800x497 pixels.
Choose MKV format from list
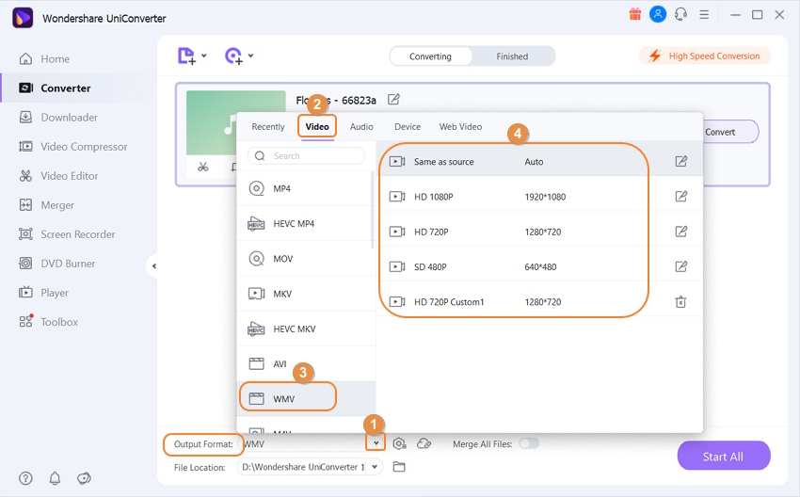[x=306, y=294]
